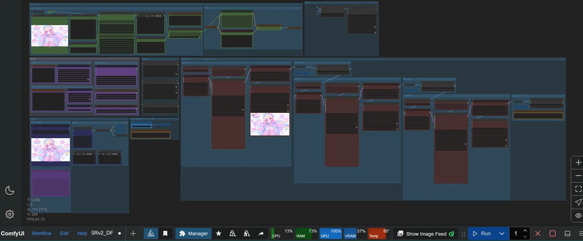Click the bottom-left image preview thumbnail

51,150
